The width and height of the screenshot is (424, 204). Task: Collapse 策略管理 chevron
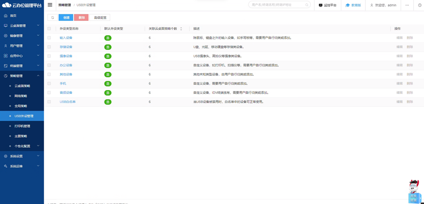click(38, 75)
